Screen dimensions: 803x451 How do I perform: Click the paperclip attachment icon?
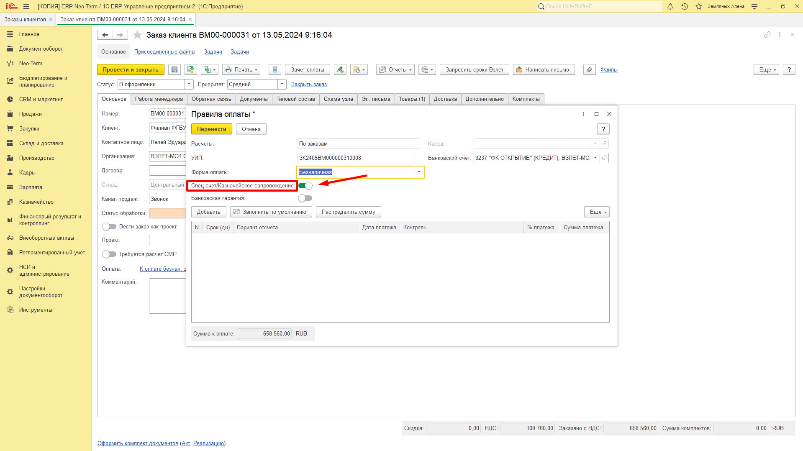point(589,69)
